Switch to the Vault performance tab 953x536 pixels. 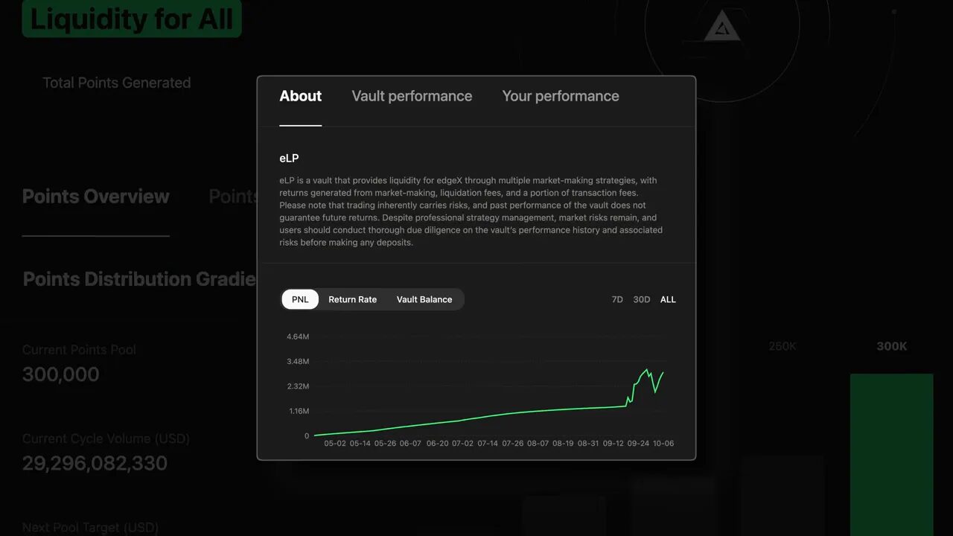tap(412, 96)
